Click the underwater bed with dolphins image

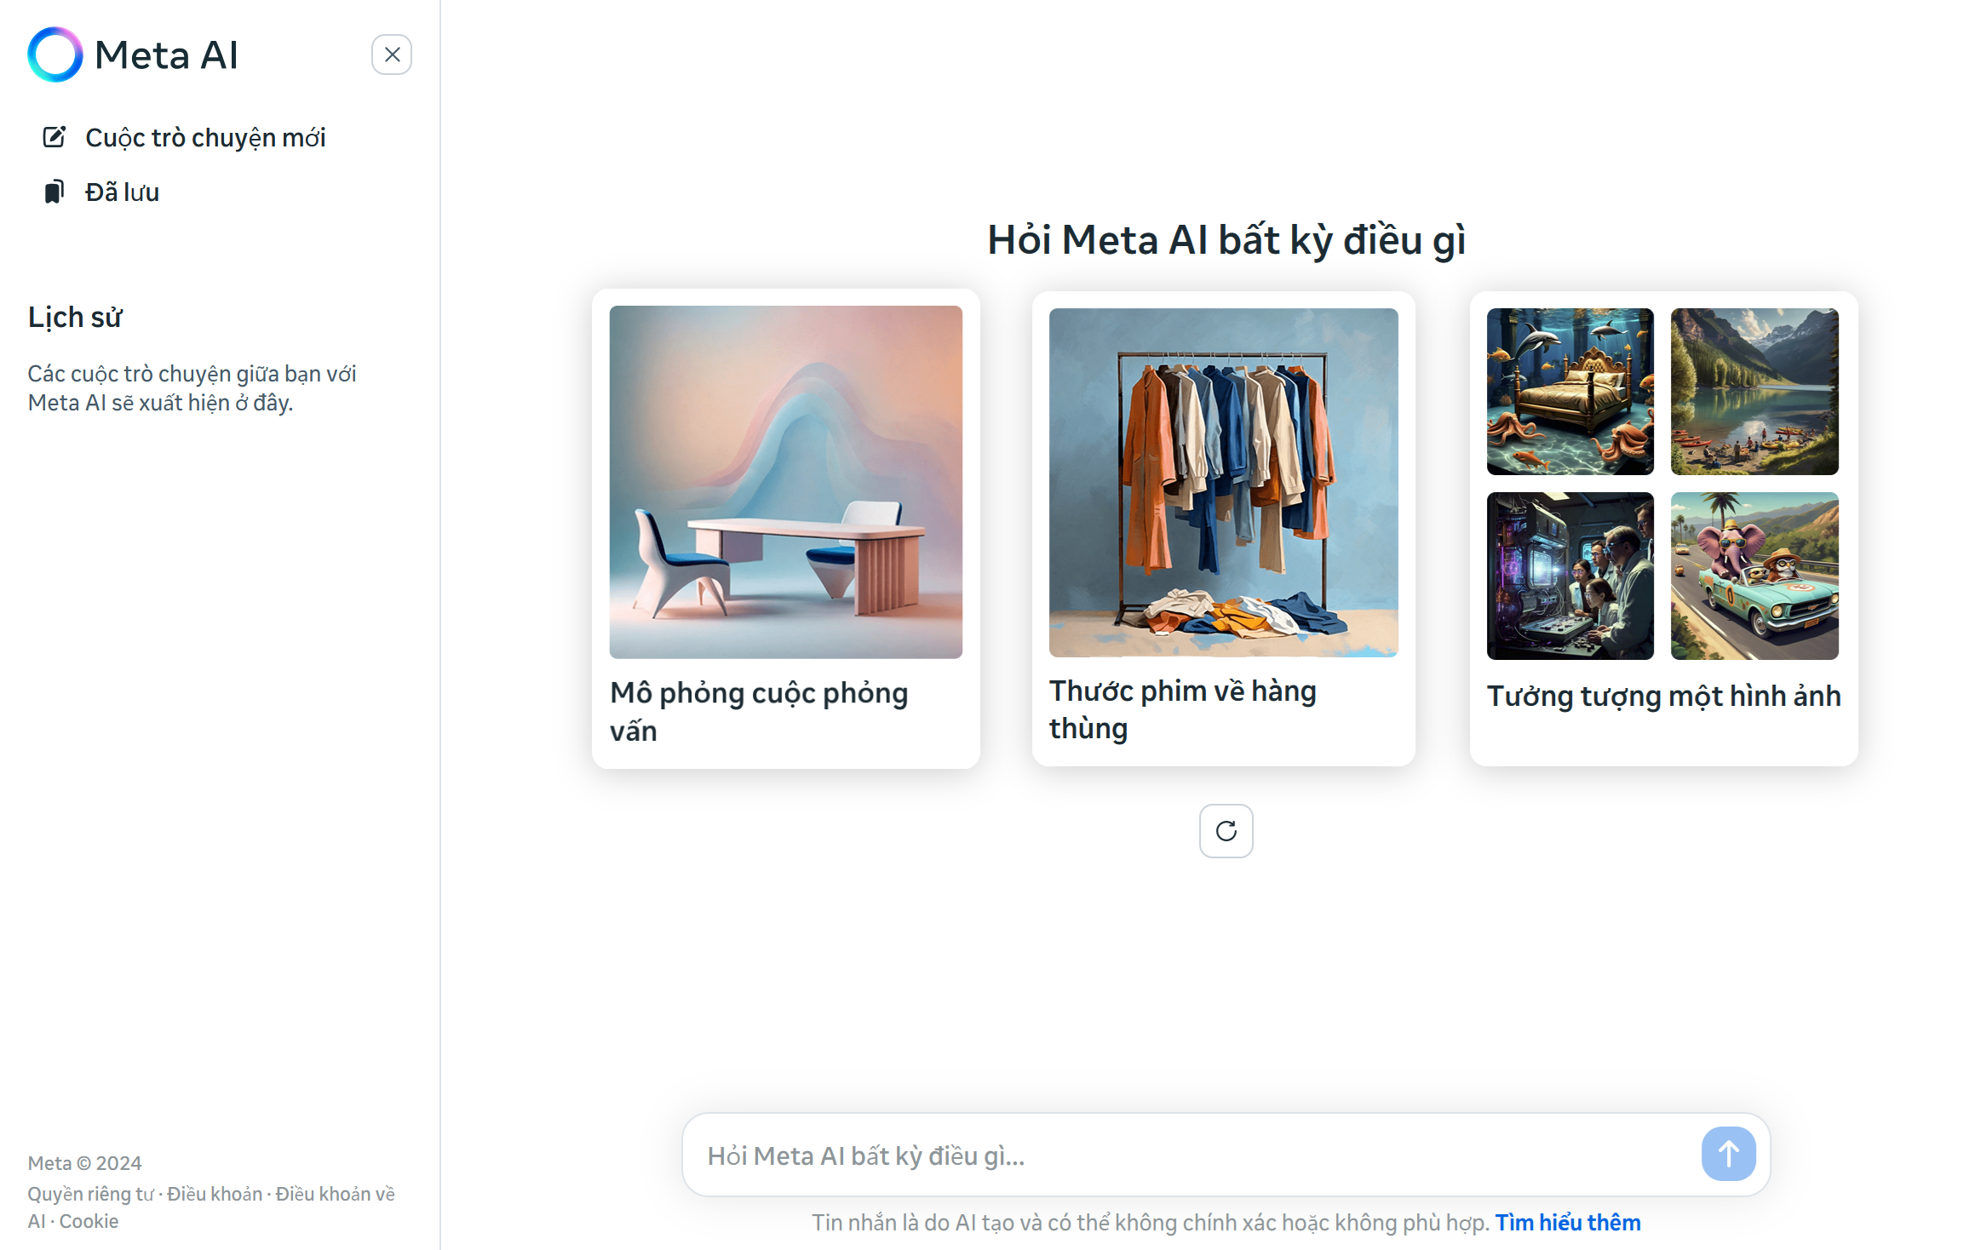tap(1570, 392)
